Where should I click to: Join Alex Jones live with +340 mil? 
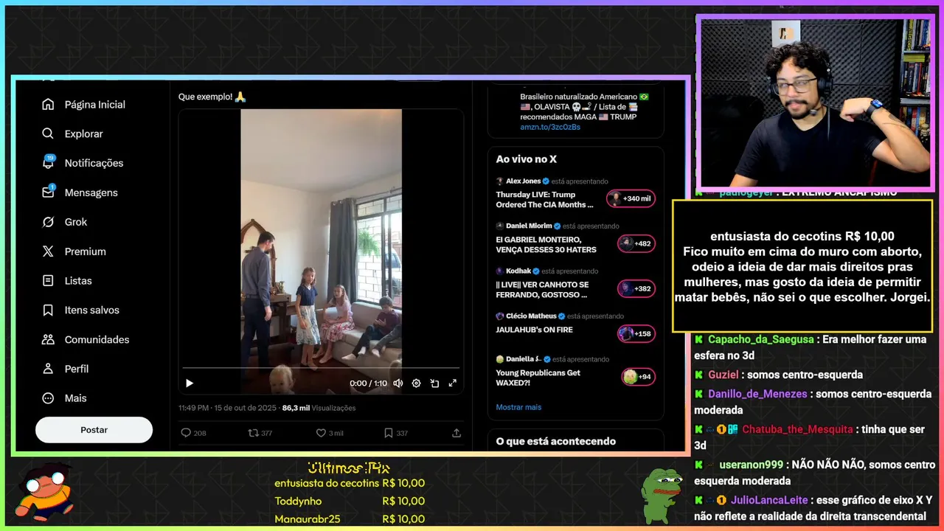click(631, 198)
